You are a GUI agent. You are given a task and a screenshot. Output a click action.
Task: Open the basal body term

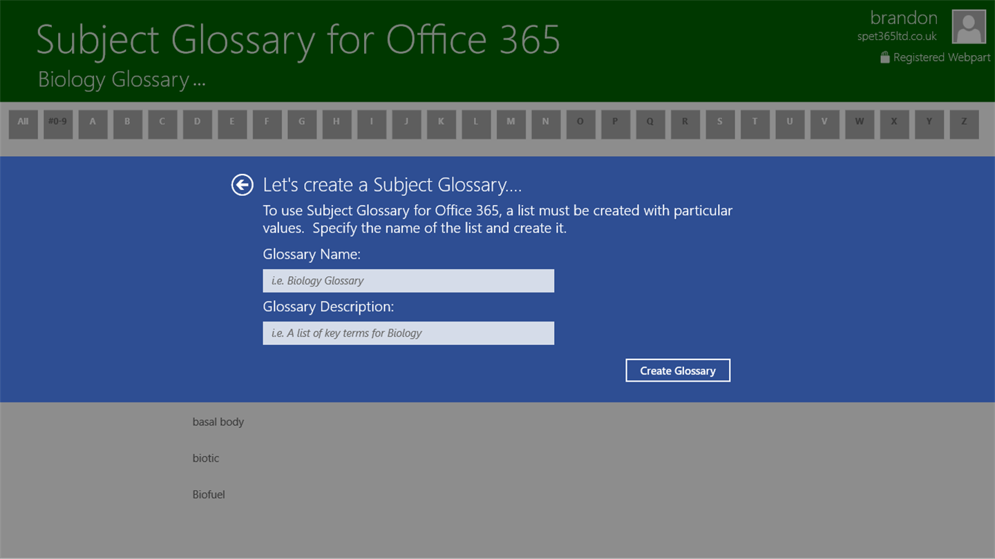tap(218, 422)
